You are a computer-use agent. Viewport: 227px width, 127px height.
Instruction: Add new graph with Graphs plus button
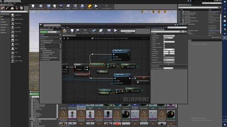pos(60,35)
